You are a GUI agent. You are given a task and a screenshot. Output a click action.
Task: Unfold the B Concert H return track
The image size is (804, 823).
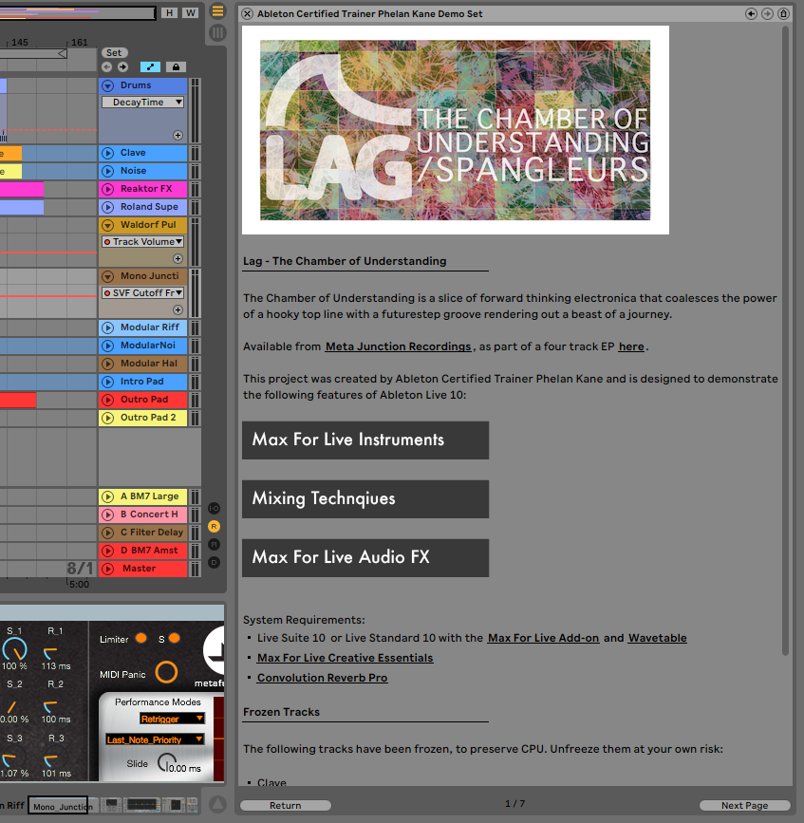coord(108,514)
